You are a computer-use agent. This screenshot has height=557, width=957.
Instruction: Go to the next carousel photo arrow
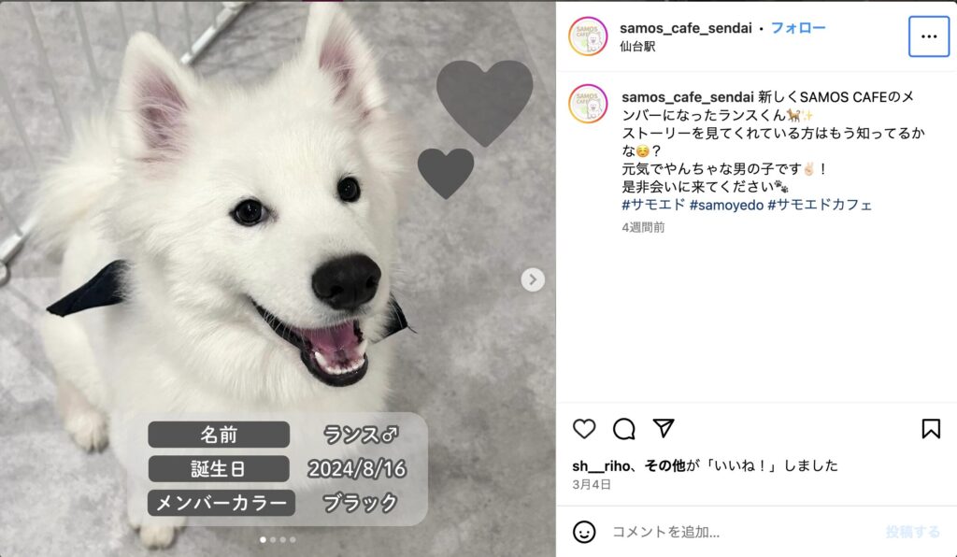pos(533,279)
